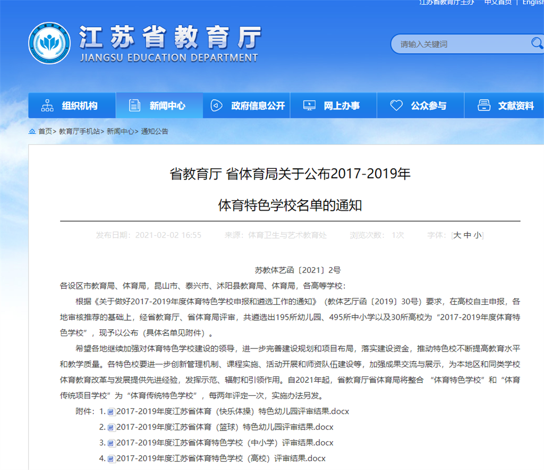Viewport: 544px width, 470px height.
Task: Open the 公众参与 navigation menu label
Action: (429, 106)
